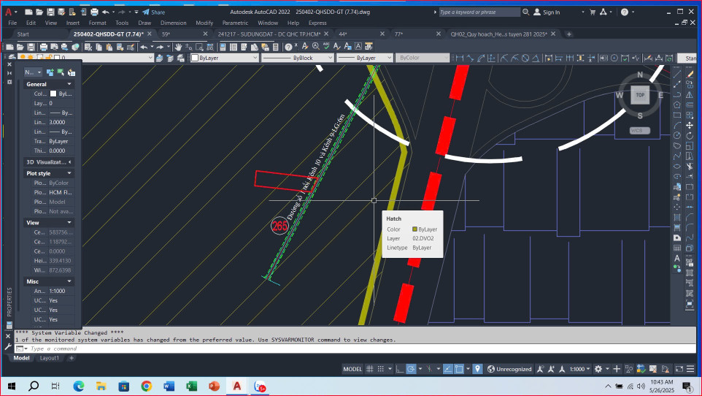This screenshot has width=702, height=396.
Task: Toggle Polar Tracking in the status bar
Action: (x=412, y=369)
